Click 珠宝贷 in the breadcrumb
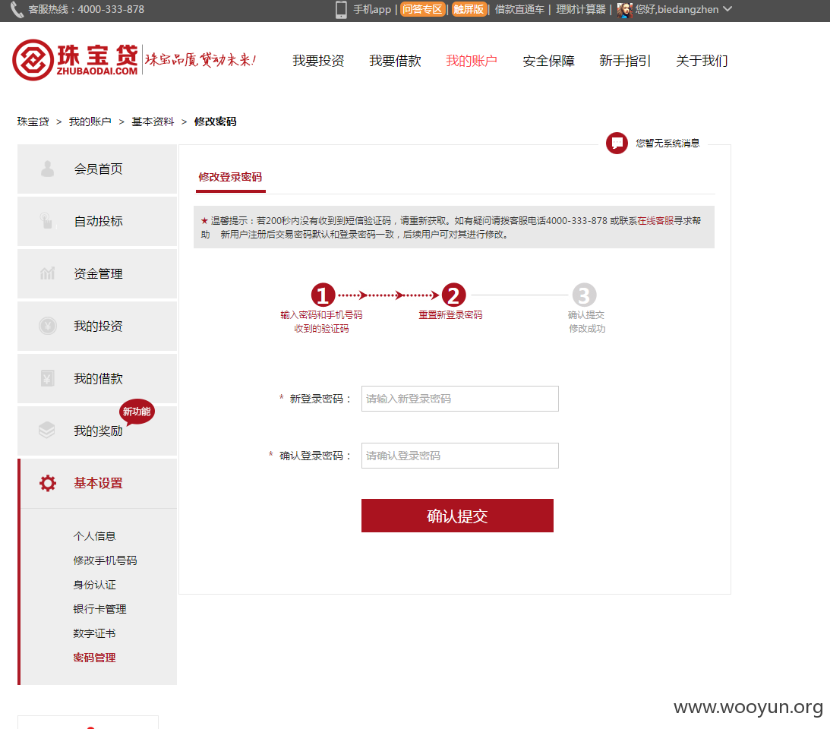The height and width of the screenshot is (729, 830). point(33,121)
